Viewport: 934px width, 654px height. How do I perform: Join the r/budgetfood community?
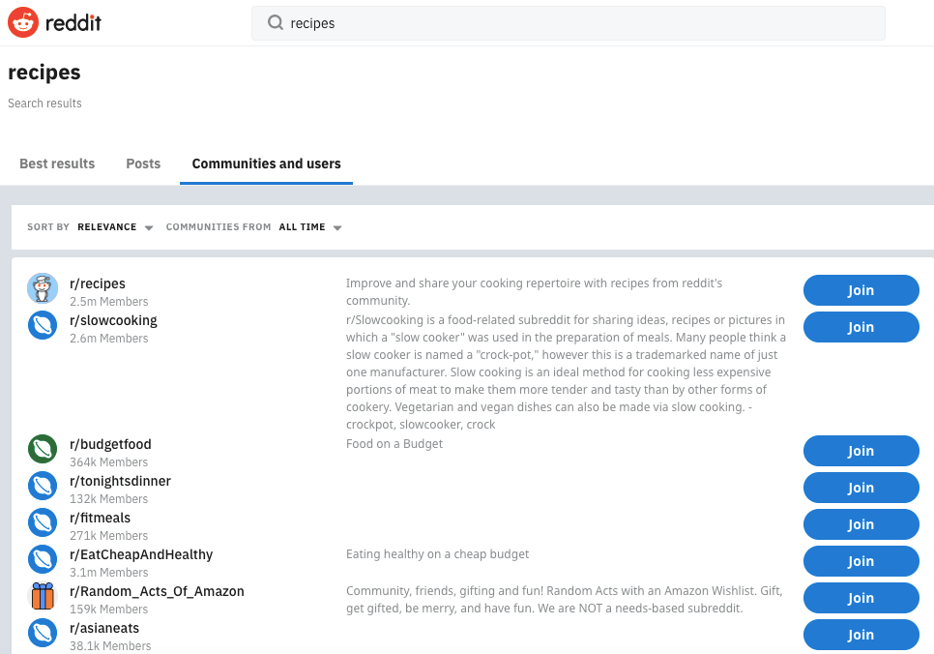pyautogui.click(x=861, y=451)
